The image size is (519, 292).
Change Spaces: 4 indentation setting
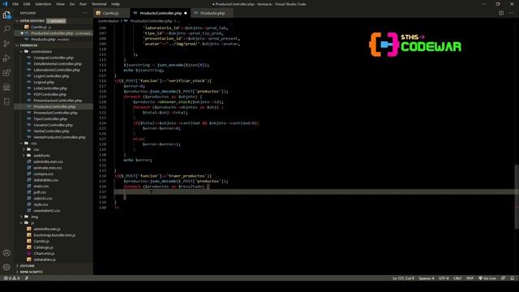(x=427, y=278)
